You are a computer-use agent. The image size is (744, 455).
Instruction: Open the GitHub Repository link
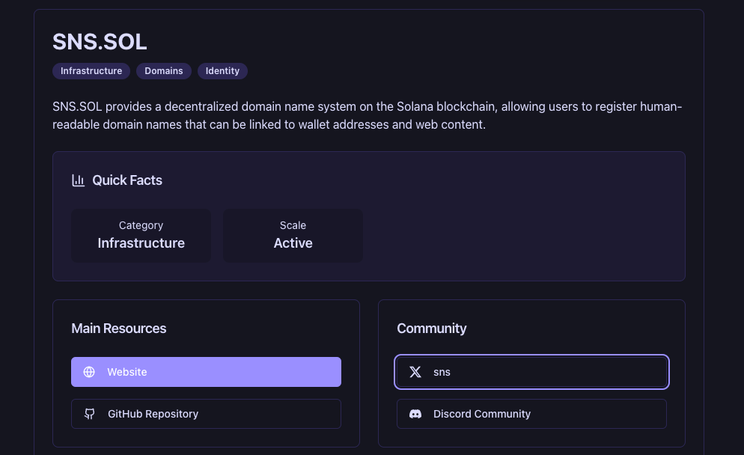tap(206, 414)
